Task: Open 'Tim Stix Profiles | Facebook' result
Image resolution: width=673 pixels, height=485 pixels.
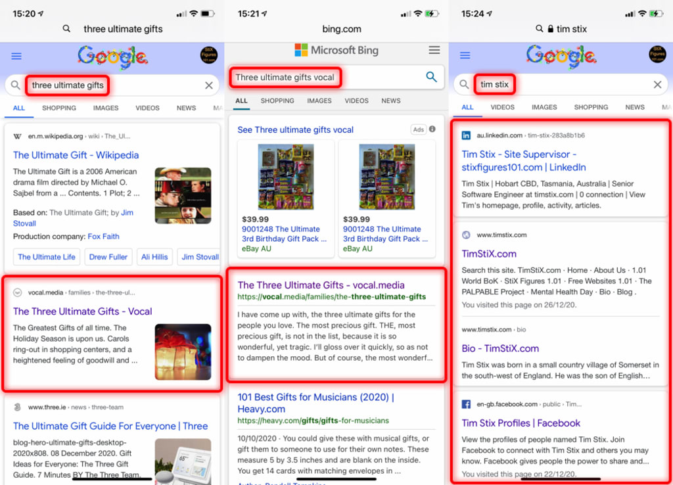Action: tap(521, 423)
